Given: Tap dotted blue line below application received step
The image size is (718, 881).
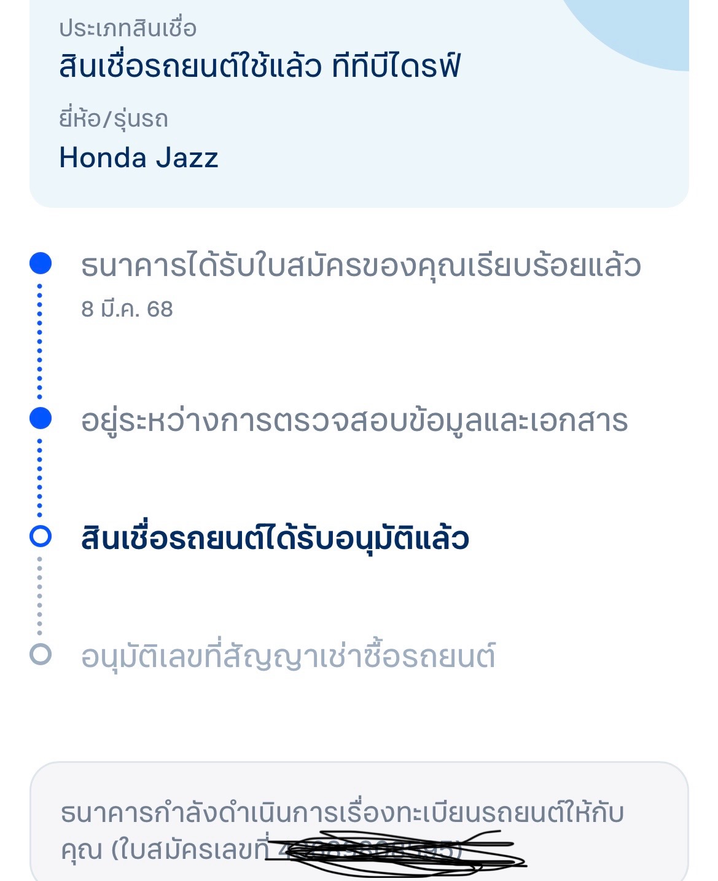Looking at the screenshot, I should pos(40,341).
